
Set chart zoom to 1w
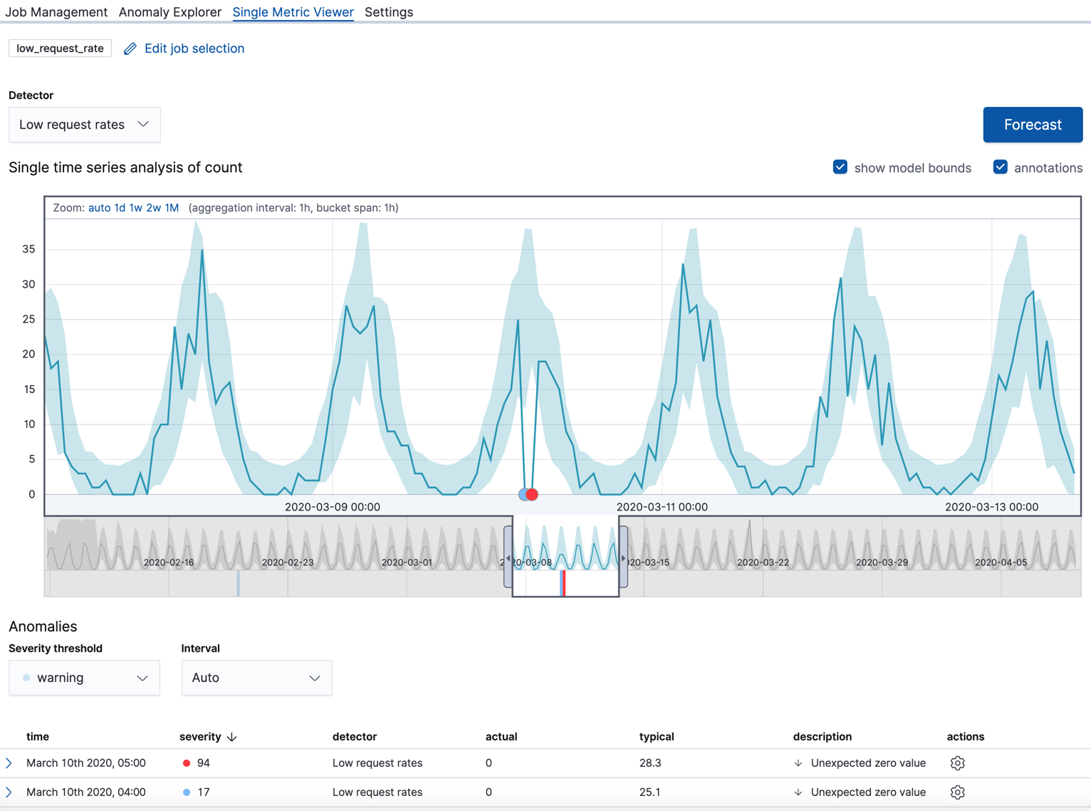[135, 208]
